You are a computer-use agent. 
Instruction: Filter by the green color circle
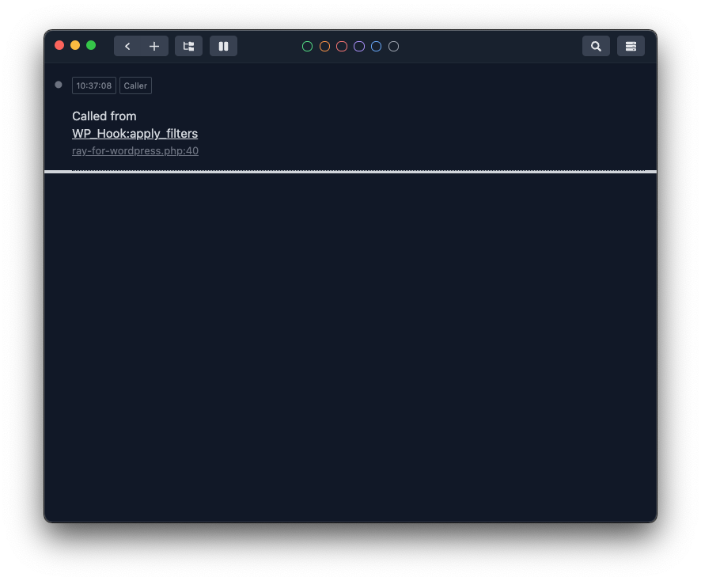(x=307, y=47)
